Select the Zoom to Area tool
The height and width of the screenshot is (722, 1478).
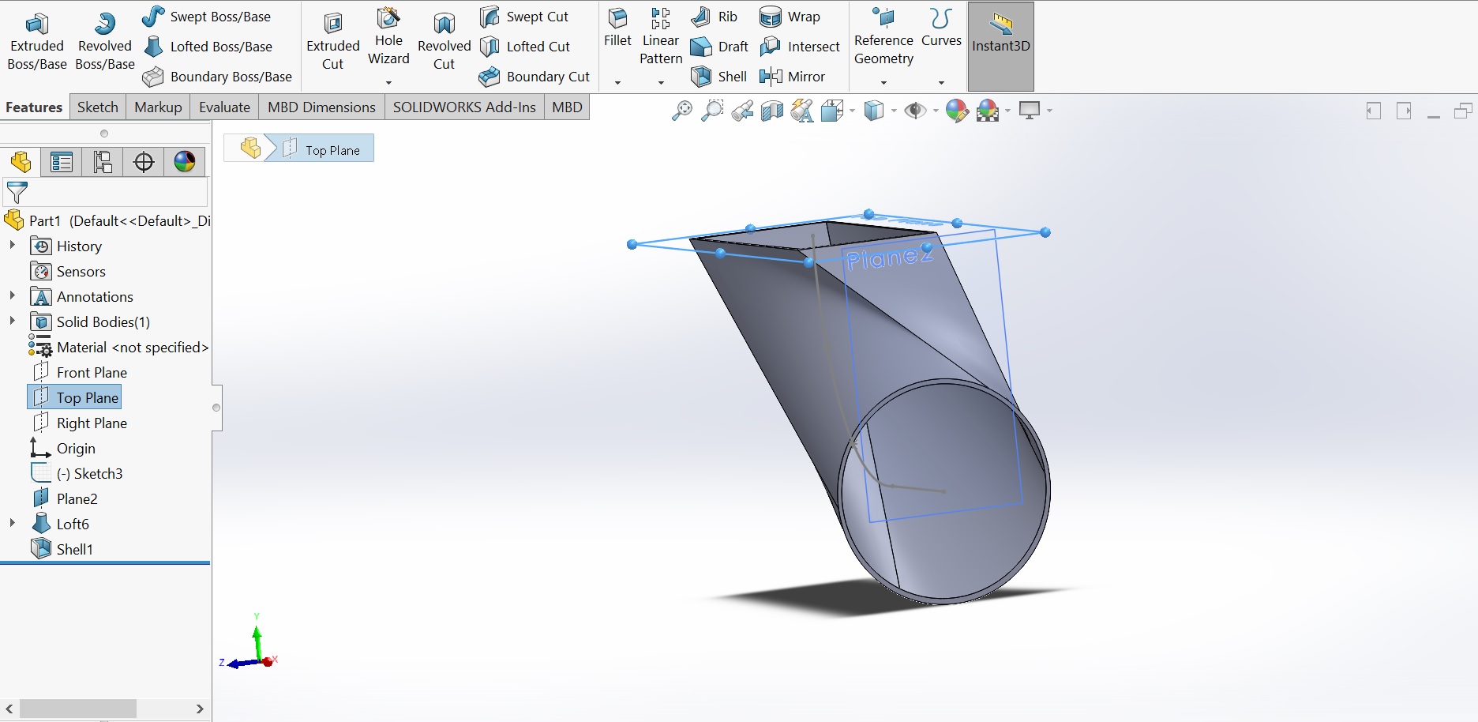click(714, 111)
